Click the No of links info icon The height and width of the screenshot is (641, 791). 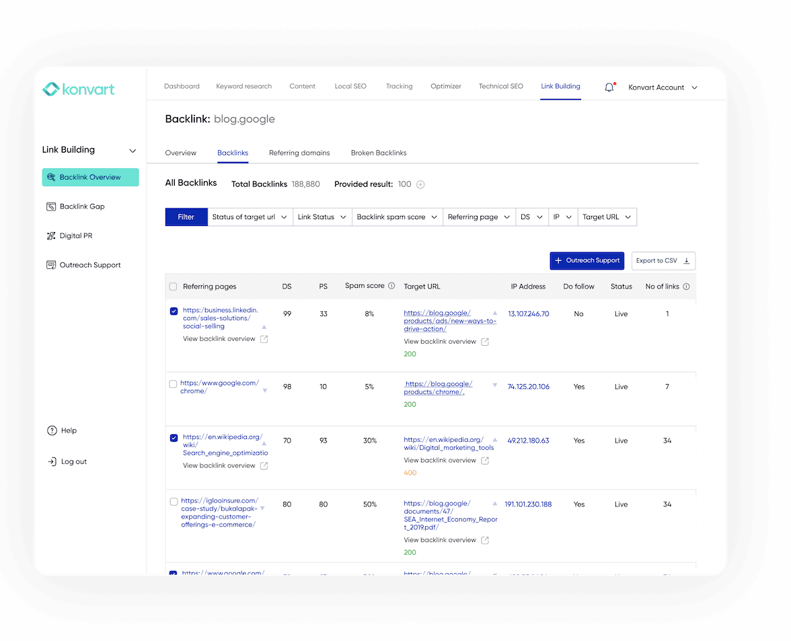pos(686,287)
